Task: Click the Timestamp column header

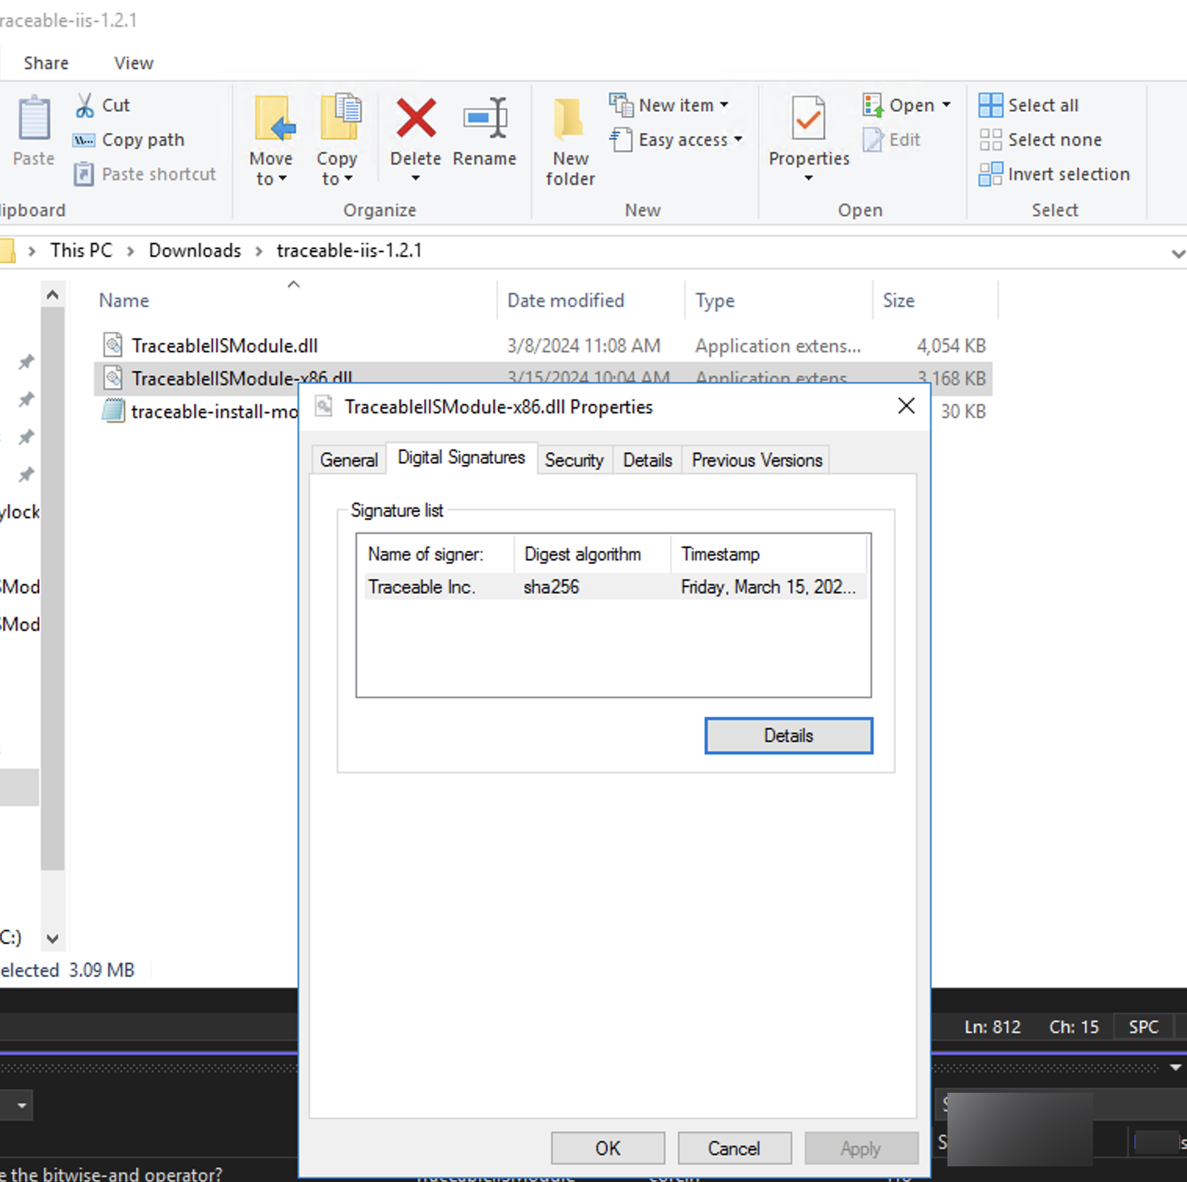Action: click(x=769, y=554)
